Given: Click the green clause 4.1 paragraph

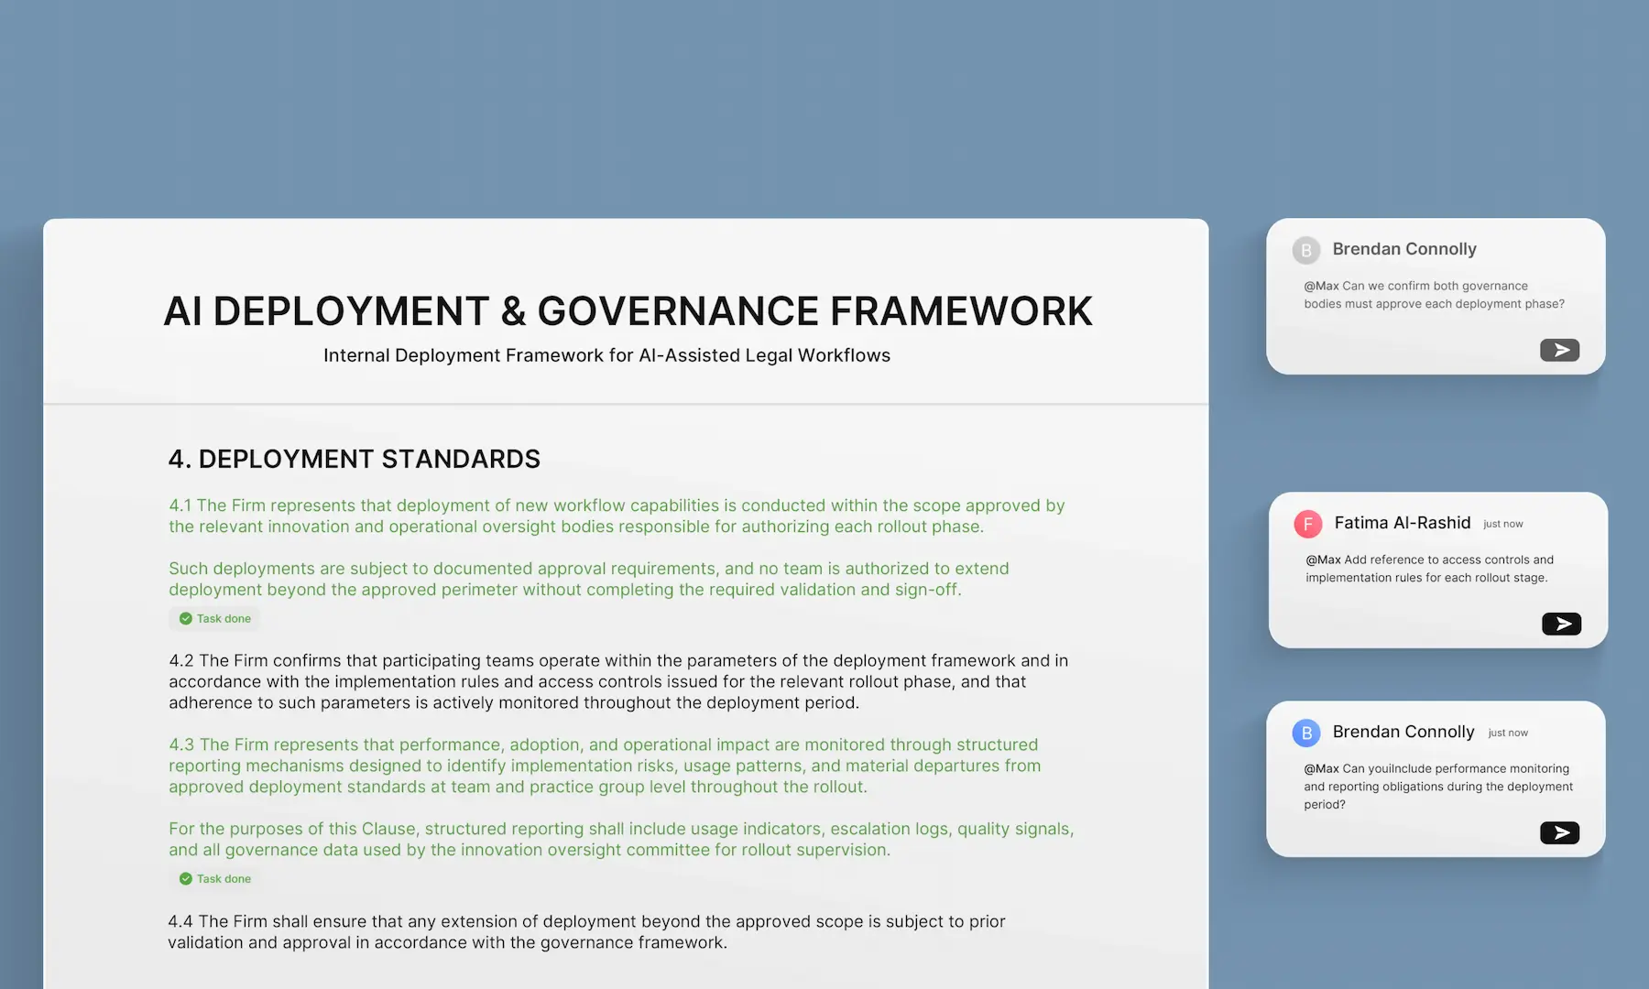Looking at the screenshot, I should (617, 516).
